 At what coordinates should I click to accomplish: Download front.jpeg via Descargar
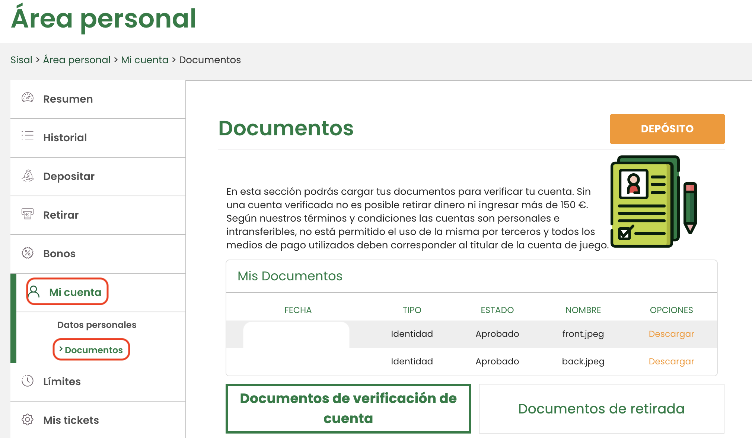pyautogui.click(x=671, y=334)
